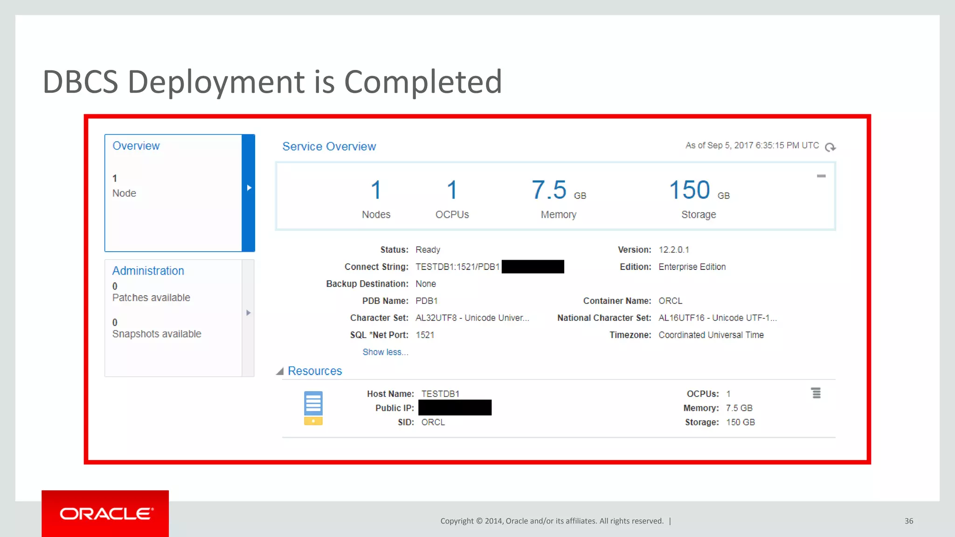Refresh the Service Overview timestamp
Viewport: 955px width, 537px height.
pyautogui.click(x=830, y=147)
